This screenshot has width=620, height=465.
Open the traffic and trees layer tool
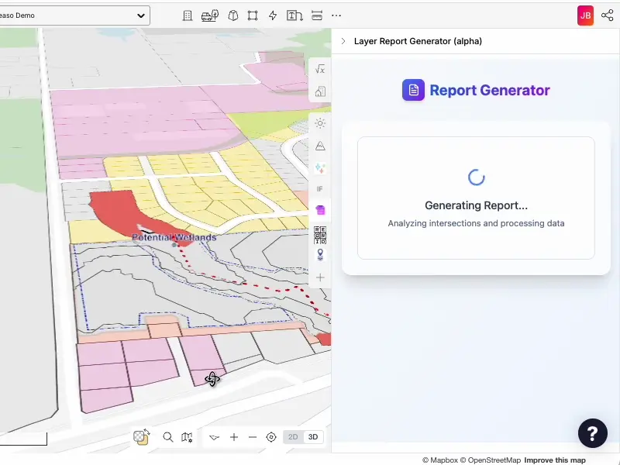(209, 15)
